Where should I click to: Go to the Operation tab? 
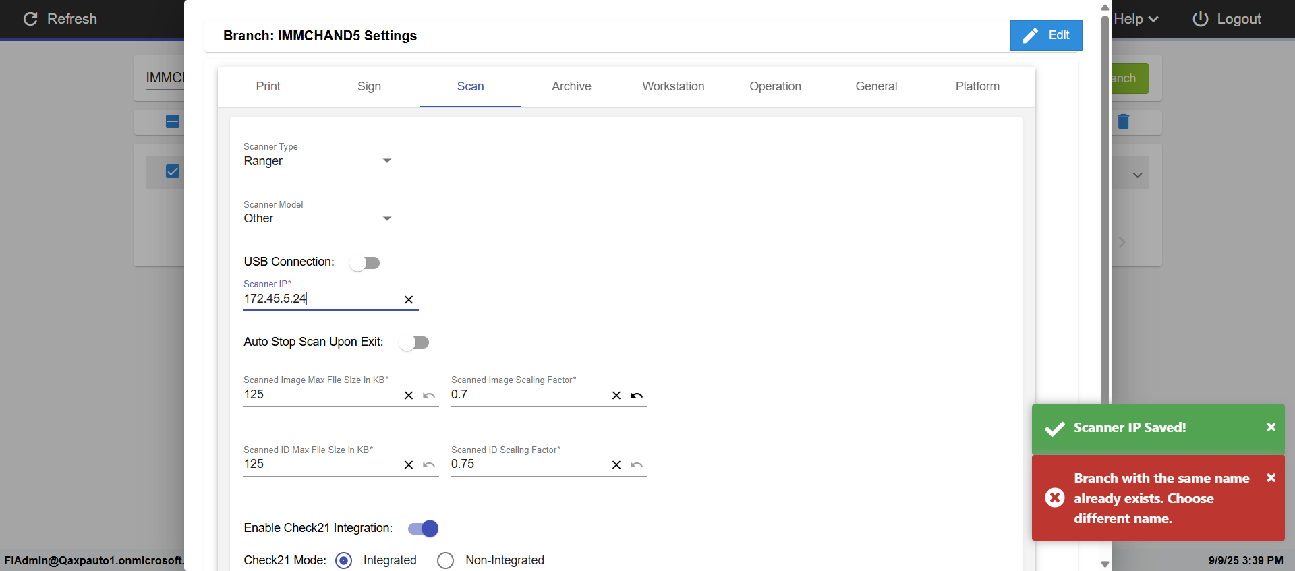tap(775, 86)
